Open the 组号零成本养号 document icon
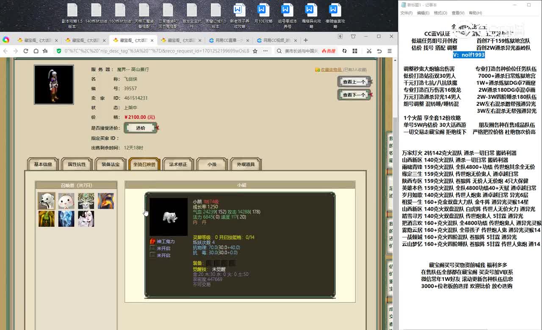The height and width of the screenshot is (330, 542). click(x=287, y=16)
